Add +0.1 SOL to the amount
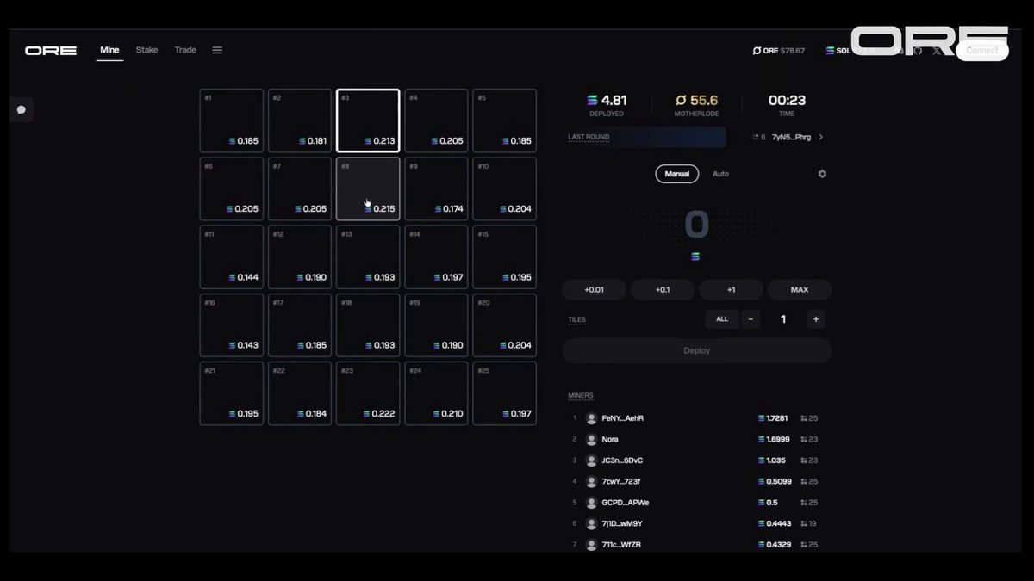This screenshot has height=581, width=1034. [663, 289]
